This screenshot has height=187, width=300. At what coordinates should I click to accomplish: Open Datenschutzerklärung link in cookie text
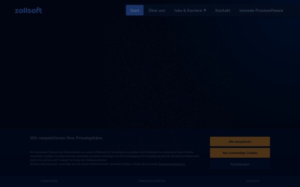(x=172, y=164)
